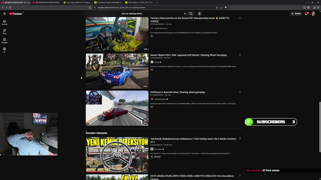This screenshot has width=321, height=180.
Task: Close the jdm car steering wheel tab
Action: point(29,2)
